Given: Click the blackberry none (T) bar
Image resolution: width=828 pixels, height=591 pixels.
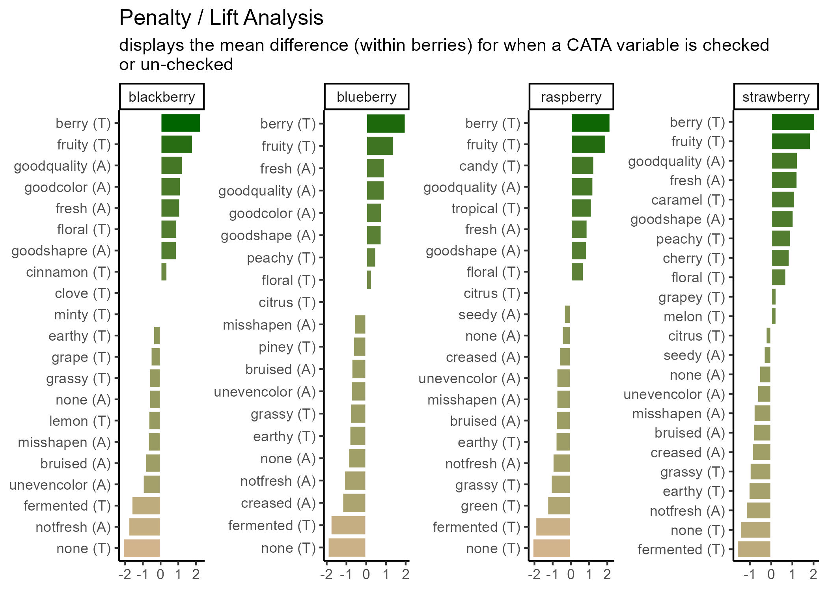Looking at the screenshot, I should click(x=142, y=548).
